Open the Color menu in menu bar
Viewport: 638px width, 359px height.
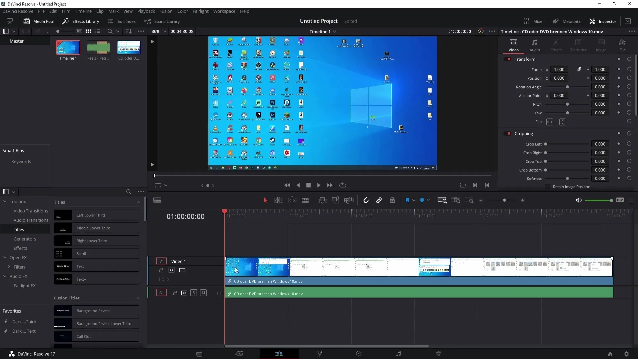point(182,11)
